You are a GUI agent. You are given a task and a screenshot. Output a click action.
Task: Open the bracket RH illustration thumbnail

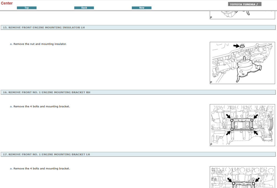point(242,125)
